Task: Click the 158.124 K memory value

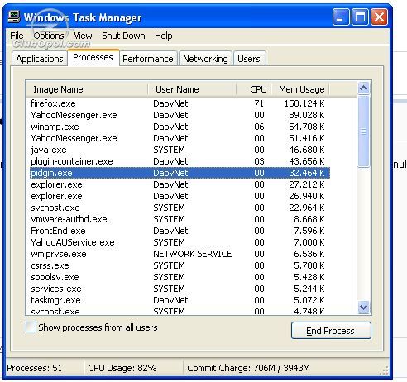Action: pos(304,103)
